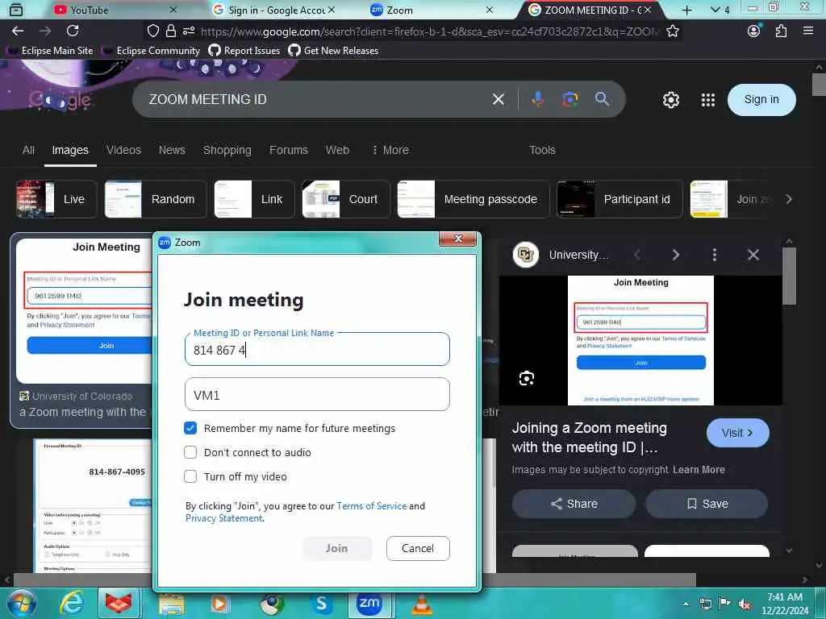Select the Web results tab

pyautogui.click(x=337, y=150)
